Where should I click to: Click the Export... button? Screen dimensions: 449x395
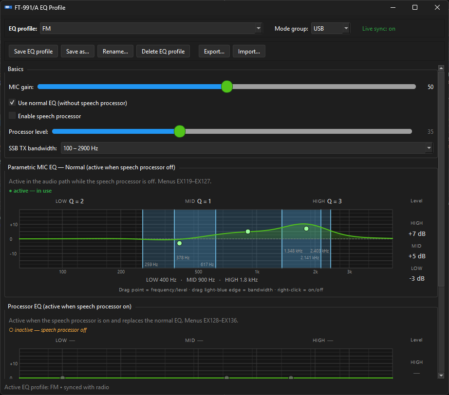[214, 52]
